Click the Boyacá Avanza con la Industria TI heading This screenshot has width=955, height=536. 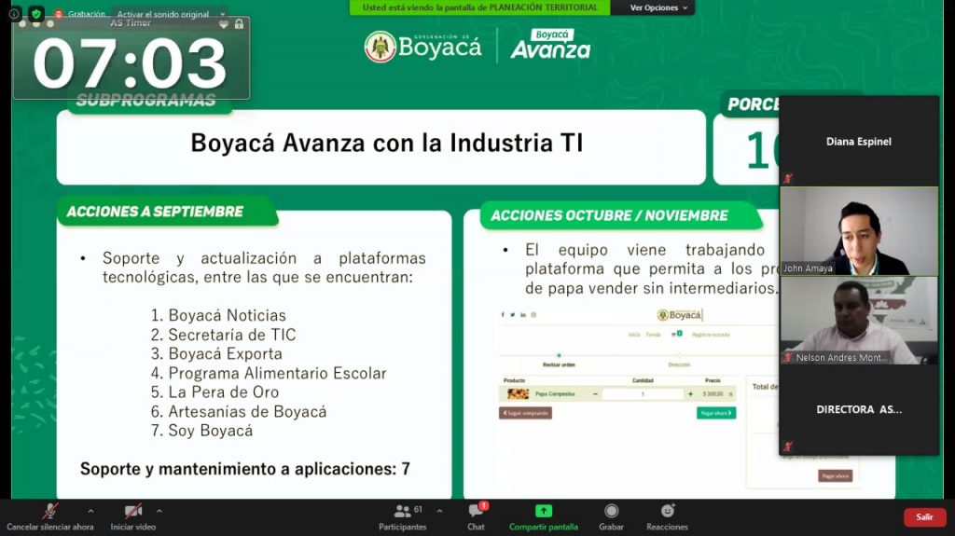click(x=387, y=144)
